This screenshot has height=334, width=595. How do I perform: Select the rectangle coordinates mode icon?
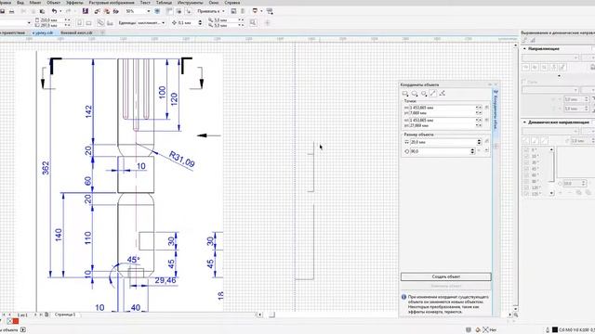(x=405, y=94)
